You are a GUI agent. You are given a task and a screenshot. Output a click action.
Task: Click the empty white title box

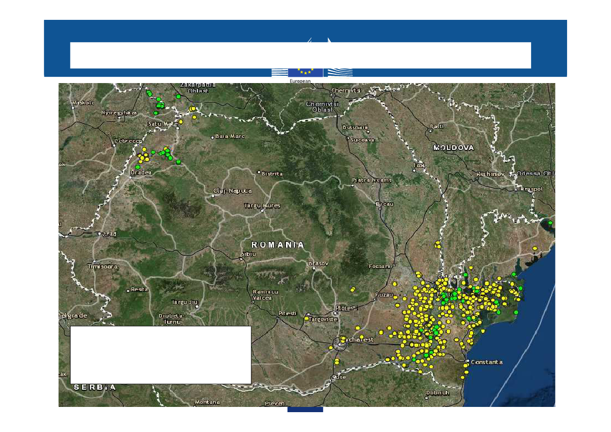[301, 55]
